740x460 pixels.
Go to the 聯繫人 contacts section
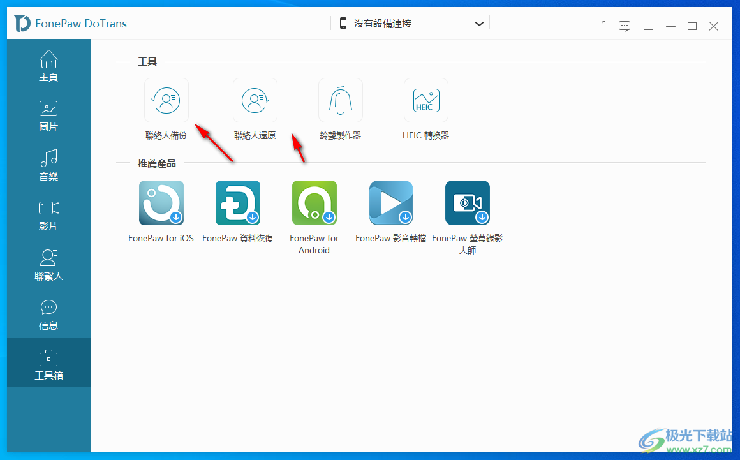pyautogui.click(x=48, y=265)
